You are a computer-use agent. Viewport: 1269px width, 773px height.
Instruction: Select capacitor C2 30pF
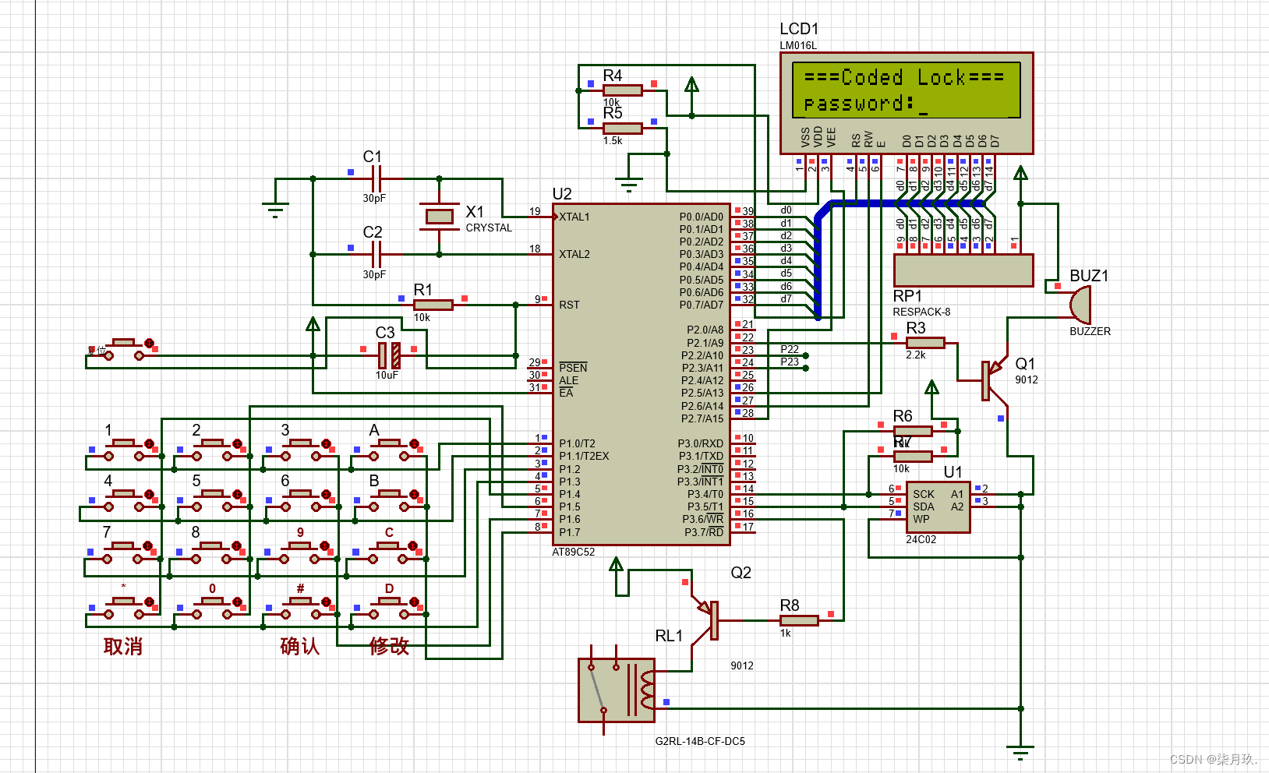tap(376, 254)
